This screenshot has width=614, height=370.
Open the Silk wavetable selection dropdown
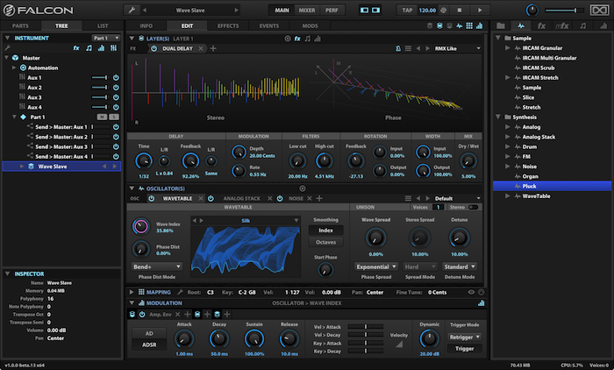click(x=296, y=221)
